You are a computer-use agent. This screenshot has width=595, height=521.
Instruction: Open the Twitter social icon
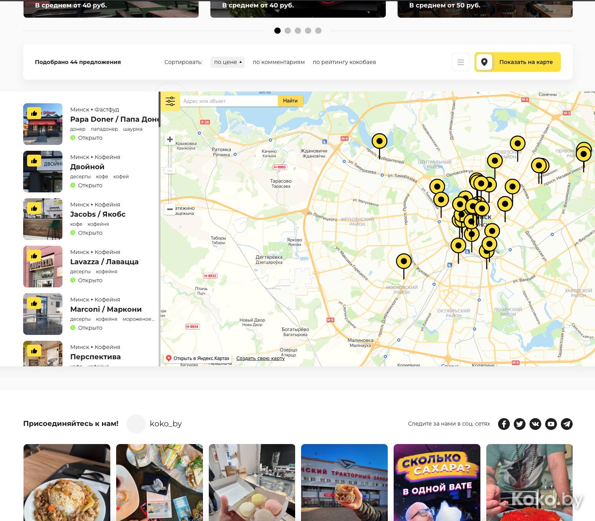coord(520,424)
